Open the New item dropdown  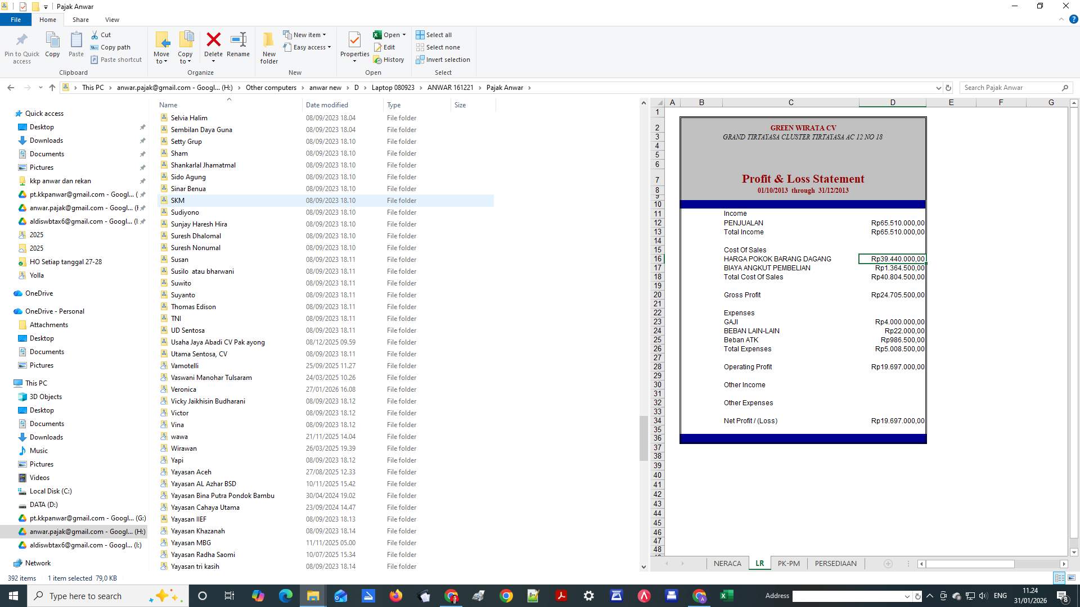[x=305, y=34]
